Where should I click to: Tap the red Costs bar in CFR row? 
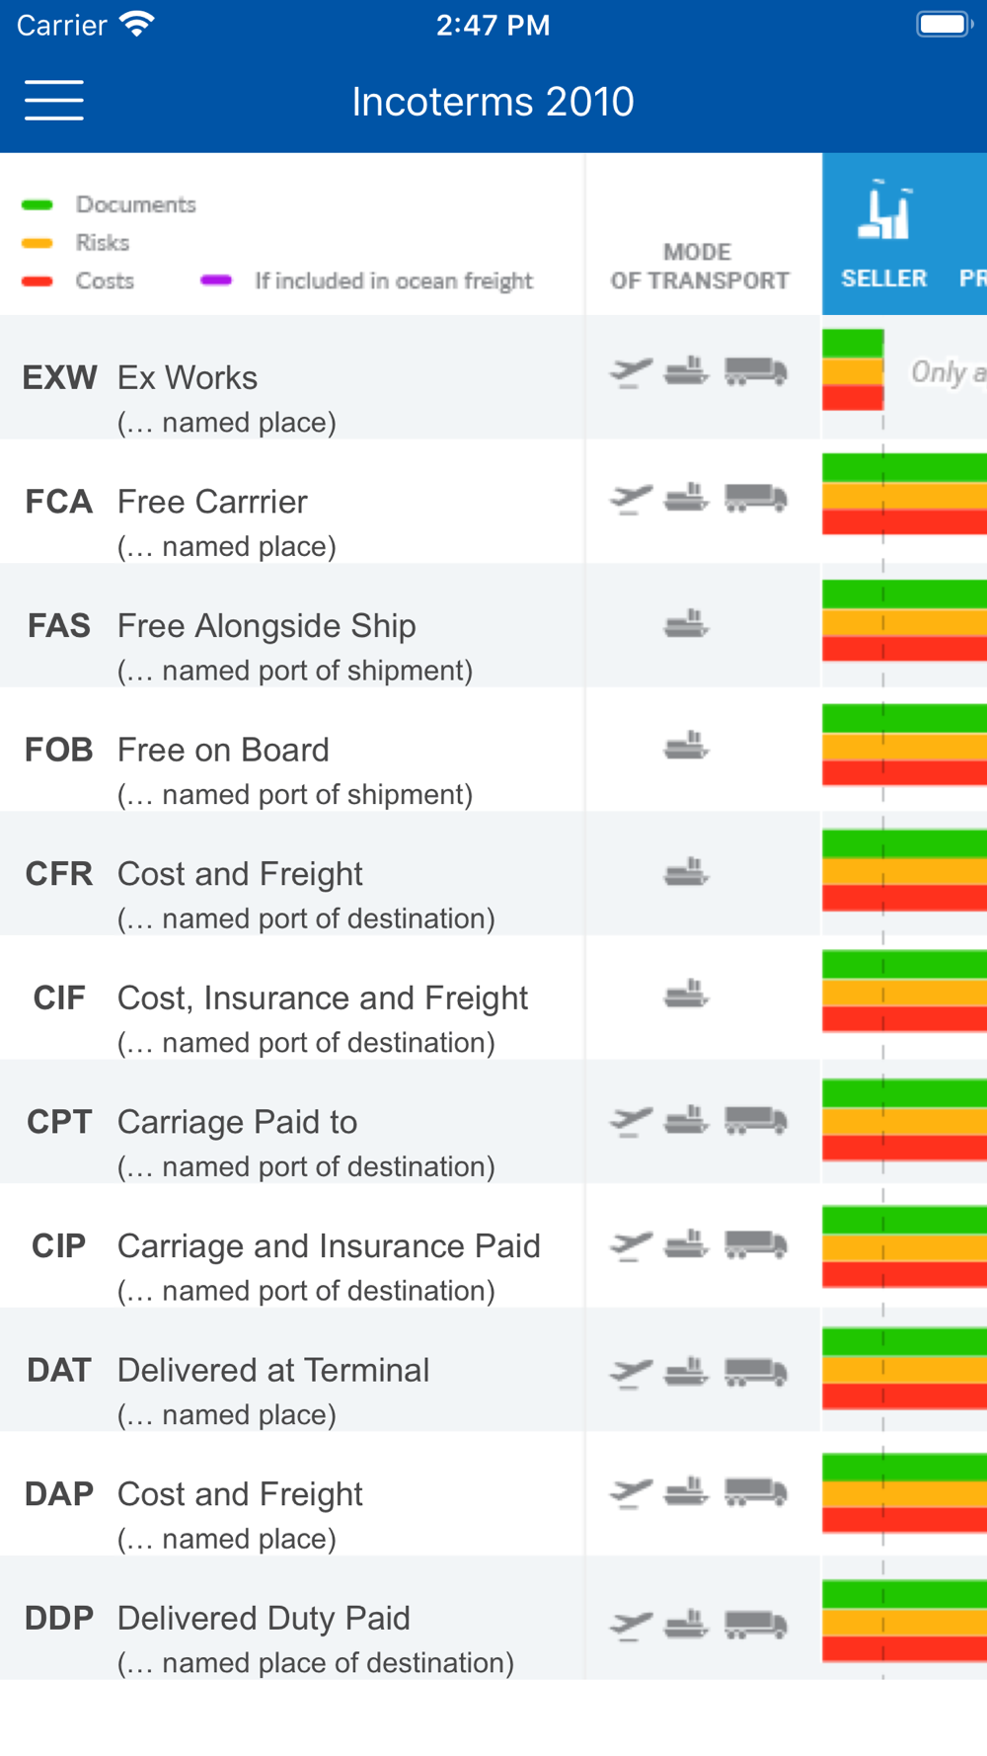coord(904,899)
